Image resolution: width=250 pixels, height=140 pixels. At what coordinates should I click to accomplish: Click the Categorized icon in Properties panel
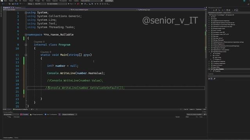tap(209, 79)
